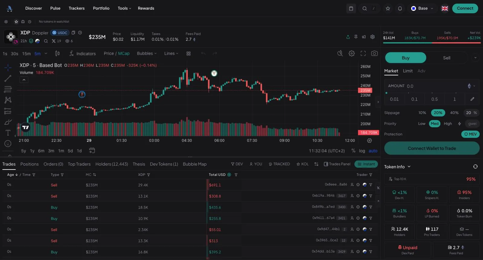The height and width of the screenshot is (260, 483).
Task: Click Connect Wallet to Trade
Action: (x=432, y=148)
